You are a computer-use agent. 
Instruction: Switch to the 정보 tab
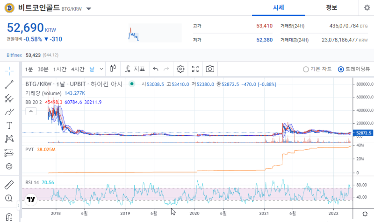(x=331, y=8)
